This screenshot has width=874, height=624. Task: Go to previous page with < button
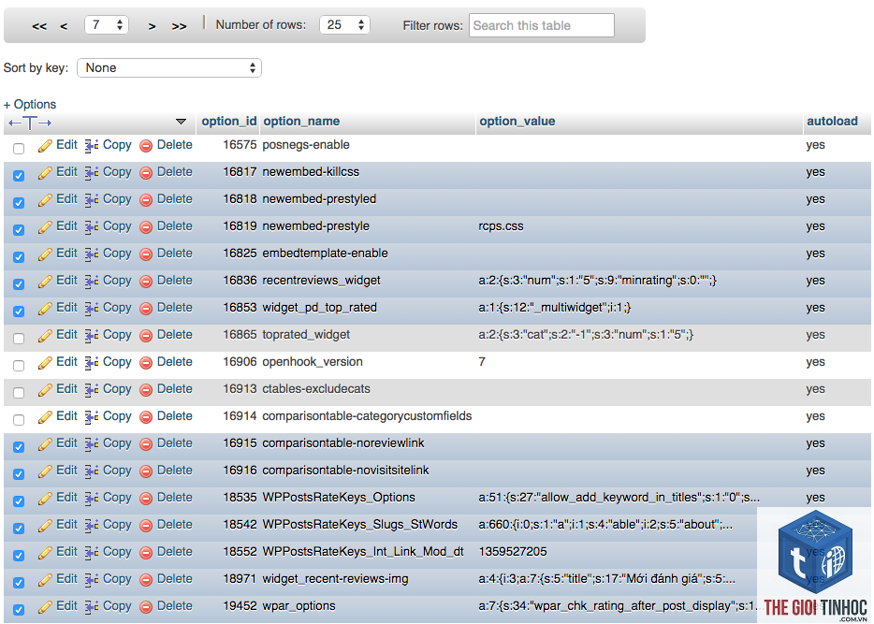click(64, 26)
